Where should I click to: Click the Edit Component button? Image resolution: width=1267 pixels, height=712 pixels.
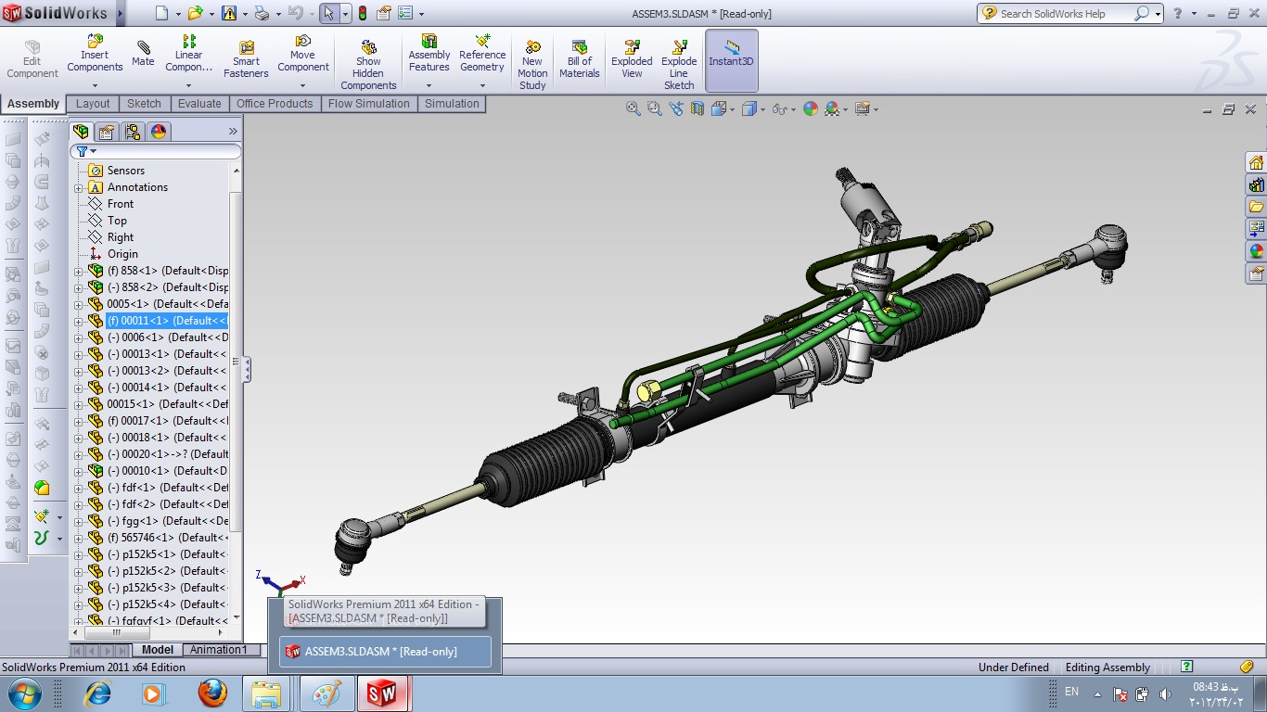tap(32, 57)
